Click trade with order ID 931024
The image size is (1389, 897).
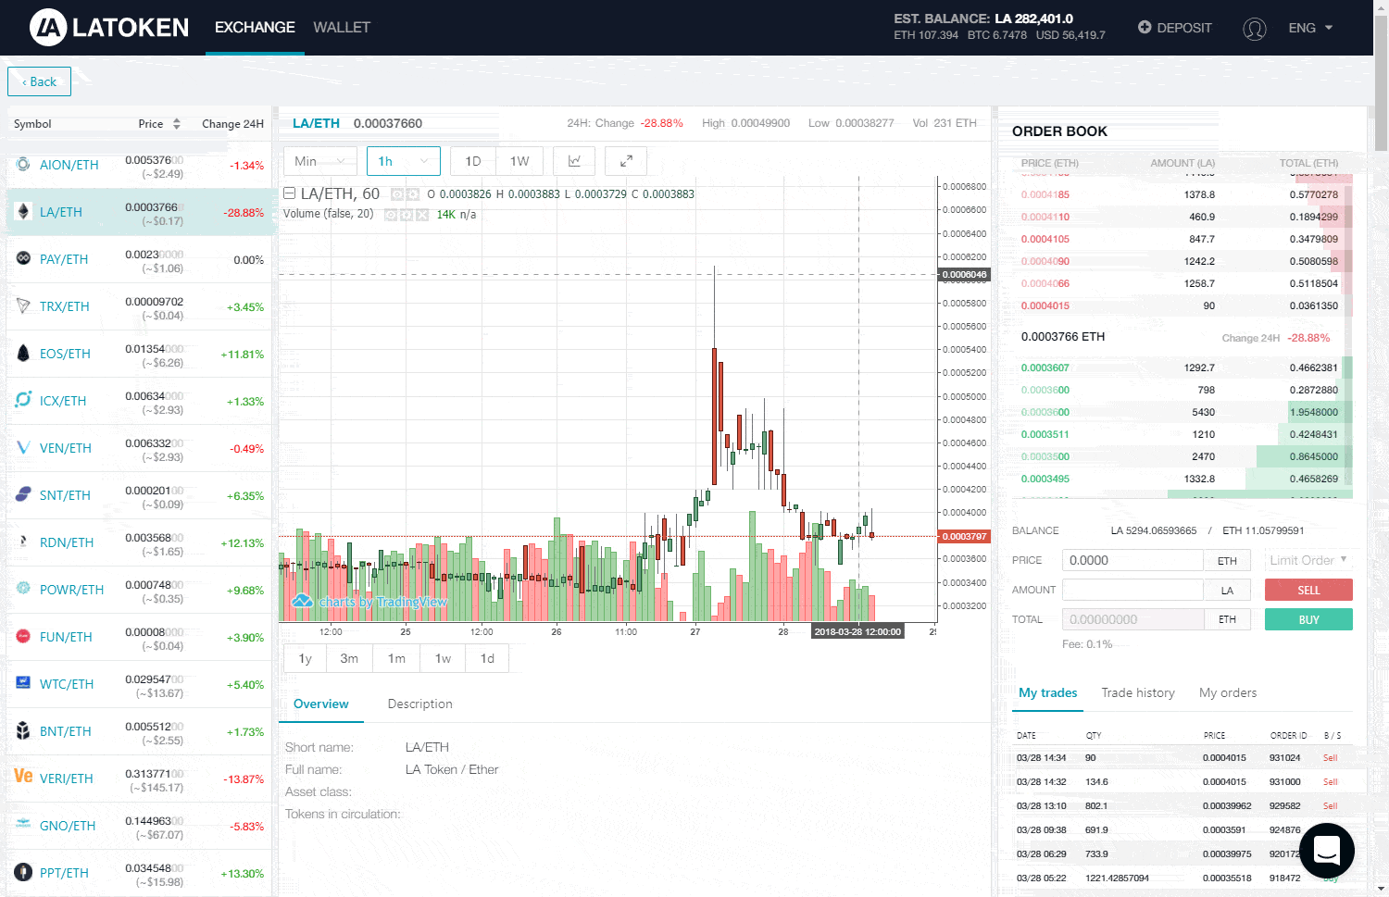1183,758
